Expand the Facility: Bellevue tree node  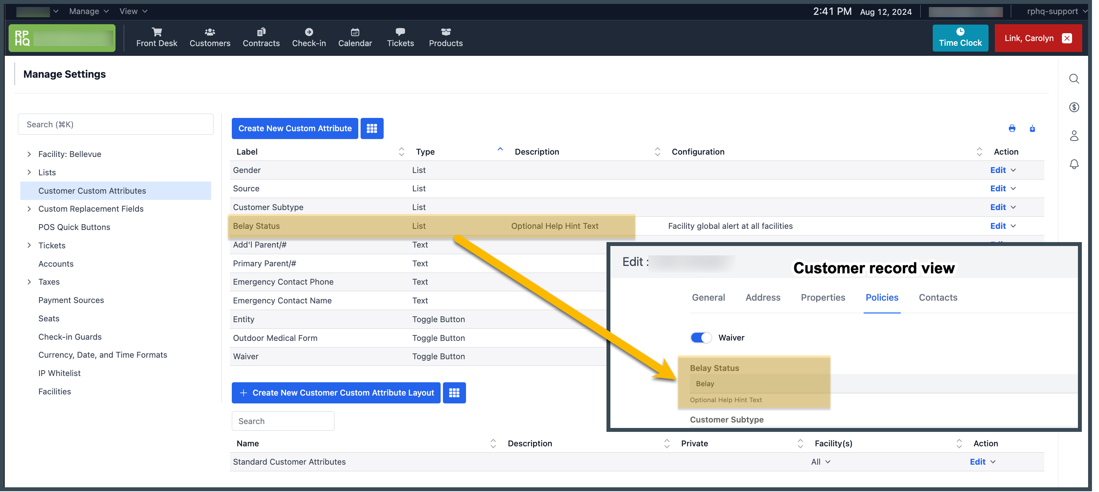point(29,154)
